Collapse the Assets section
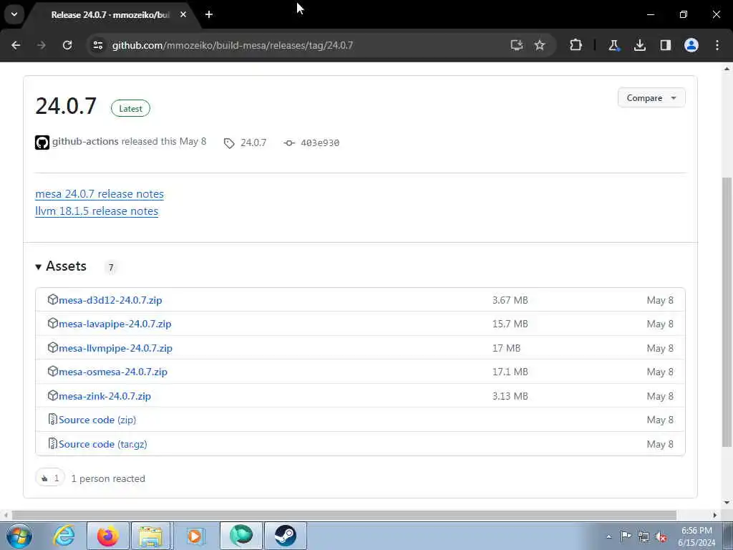This screenshot has width=733, height=550. pyautogui.click(x=61, y=266)
